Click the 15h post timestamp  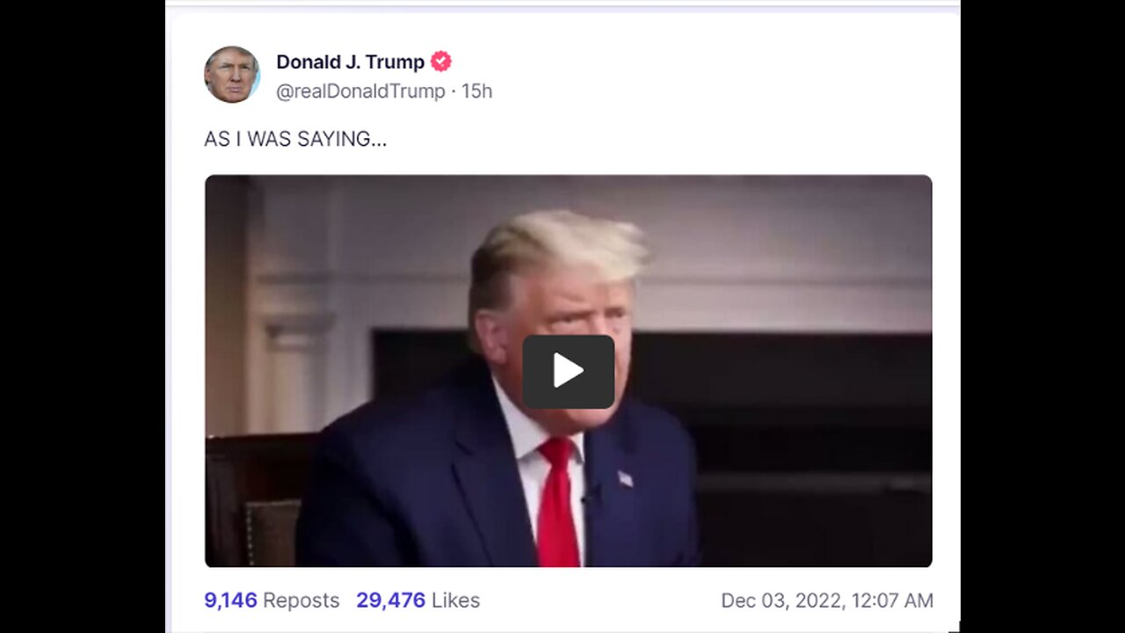click(x=477, y=91)
